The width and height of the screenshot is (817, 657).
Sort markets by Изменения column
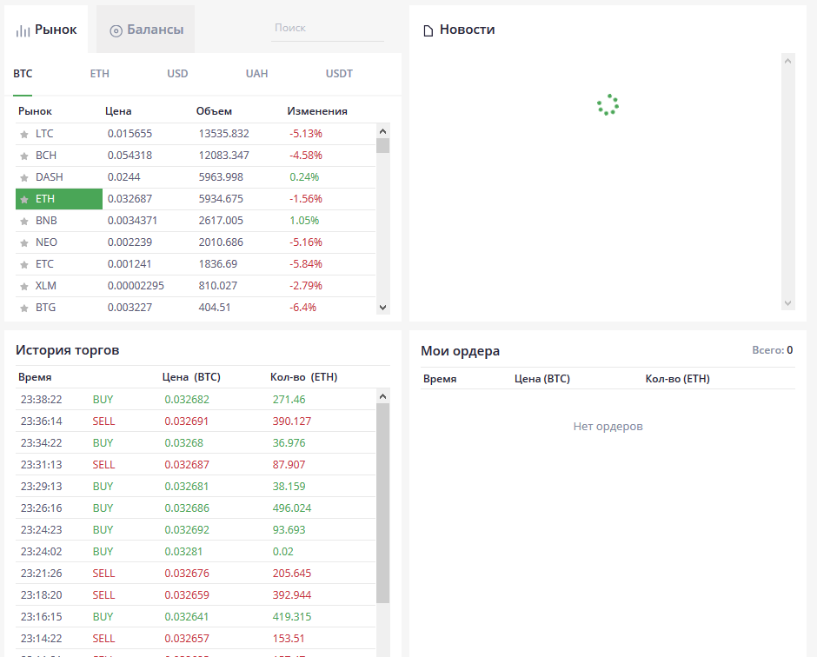coord(317,111)
